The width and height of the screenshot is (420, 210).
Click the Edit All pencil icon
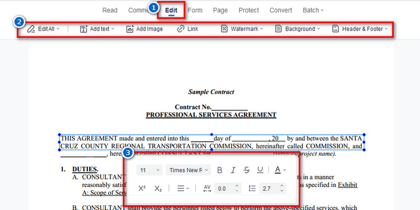[x=31, y=29]
